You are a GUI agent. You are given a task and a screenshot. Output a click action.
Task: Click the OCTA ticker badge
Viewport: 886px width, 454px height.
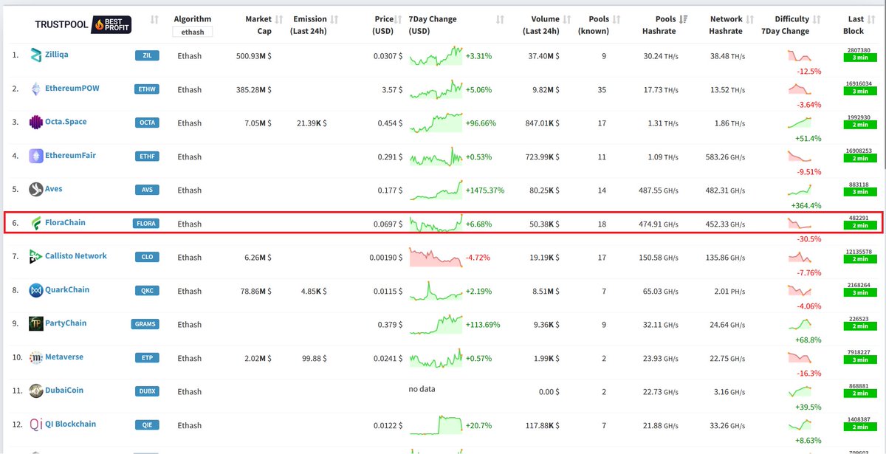pos(147,123)
